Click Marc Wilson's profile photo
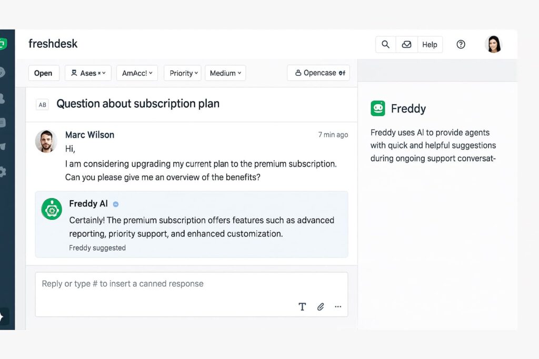The height and width of the screenshot is (359, 539). click(46, 141)
